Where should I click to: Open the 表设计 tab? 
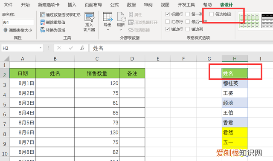(227, 5)
